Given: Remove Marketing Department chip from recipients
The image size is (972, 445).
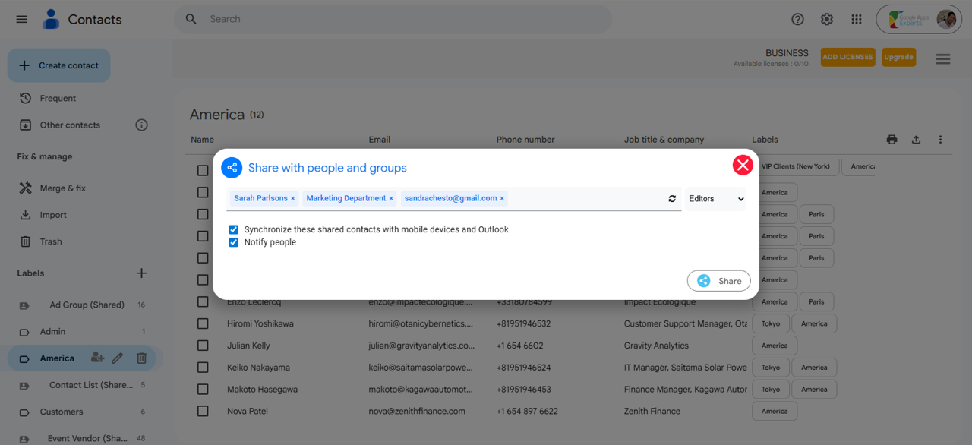Looking at the screenshot, I should tap(391, 199).
